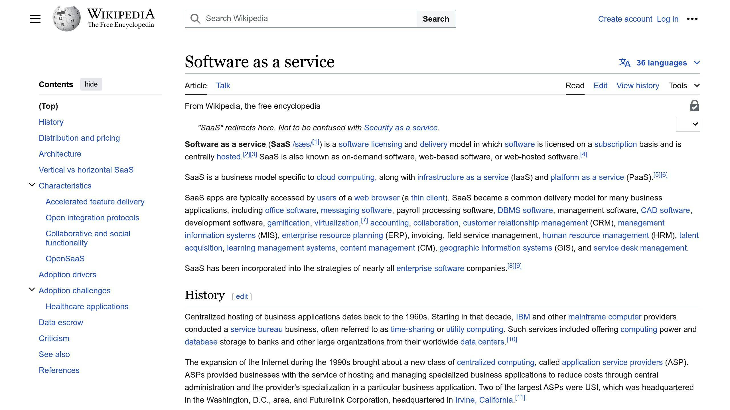The image size is (730, 410).
Task: Click Create account
Action: [625, 19]
